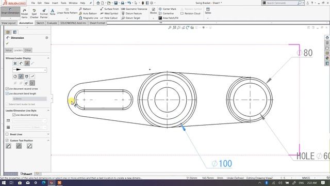Viewport: 330px width, 186px height.
Task: Toggle Use document second arrow checkbox
Action: click(x=7, y=88)
